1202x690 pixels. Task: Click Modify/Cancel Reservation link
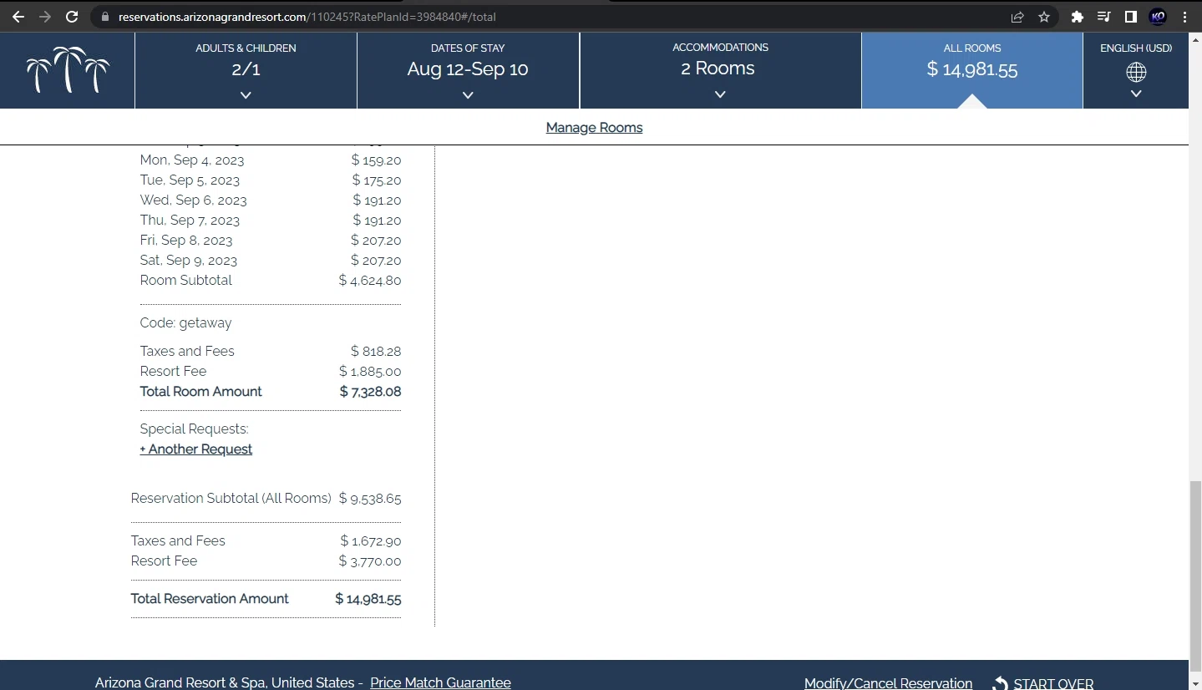click(x=888, y=683)
